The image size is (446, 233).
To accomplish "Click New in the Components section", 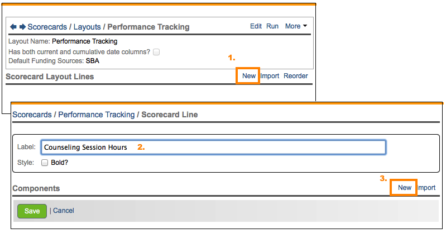I will 405,188.
